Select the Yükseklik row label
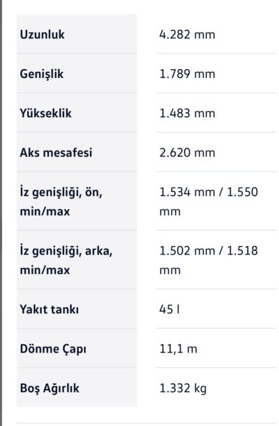Viewport: 279px width, 426px height. [45, 113]
